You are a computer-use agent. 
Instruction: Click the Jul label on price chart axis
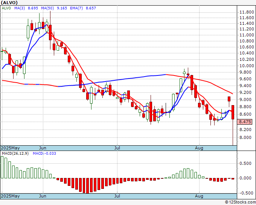[117, 148]
